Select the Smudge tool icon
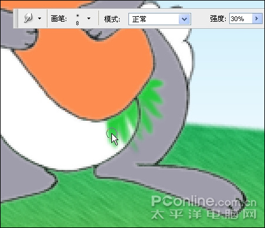Viewport: 265px width, 228px height. point(29,19)
